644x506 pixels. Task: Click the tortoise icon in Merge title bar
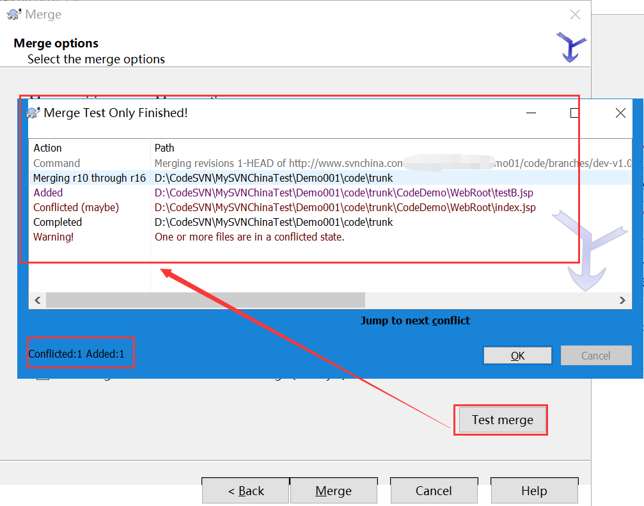tap(14, 15)
